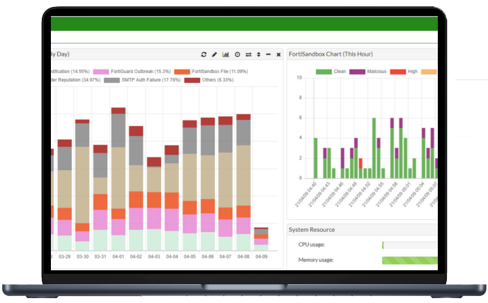Viewport: 488px width, 303px height.
Task: Click the stacked bar for 04-01
Action: [x=119, y=179]
